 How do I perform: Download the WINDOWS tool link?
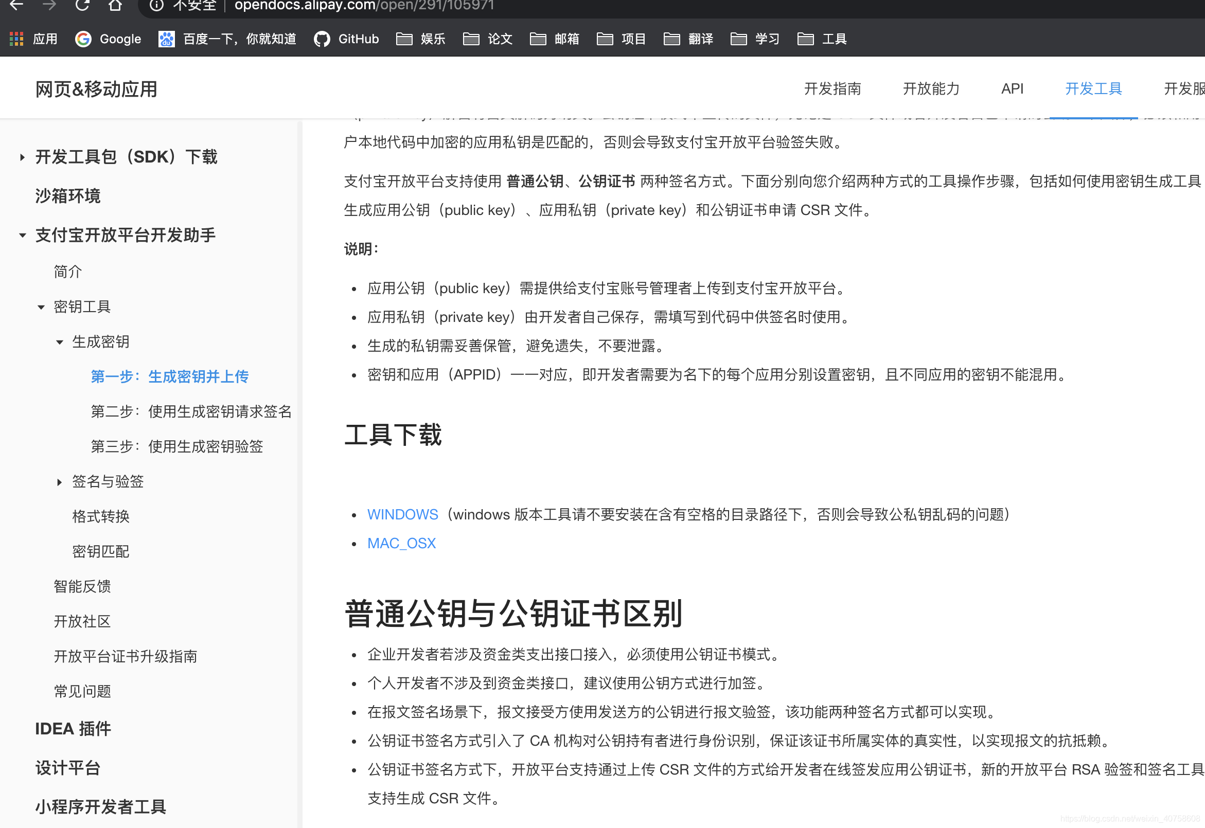402,514
